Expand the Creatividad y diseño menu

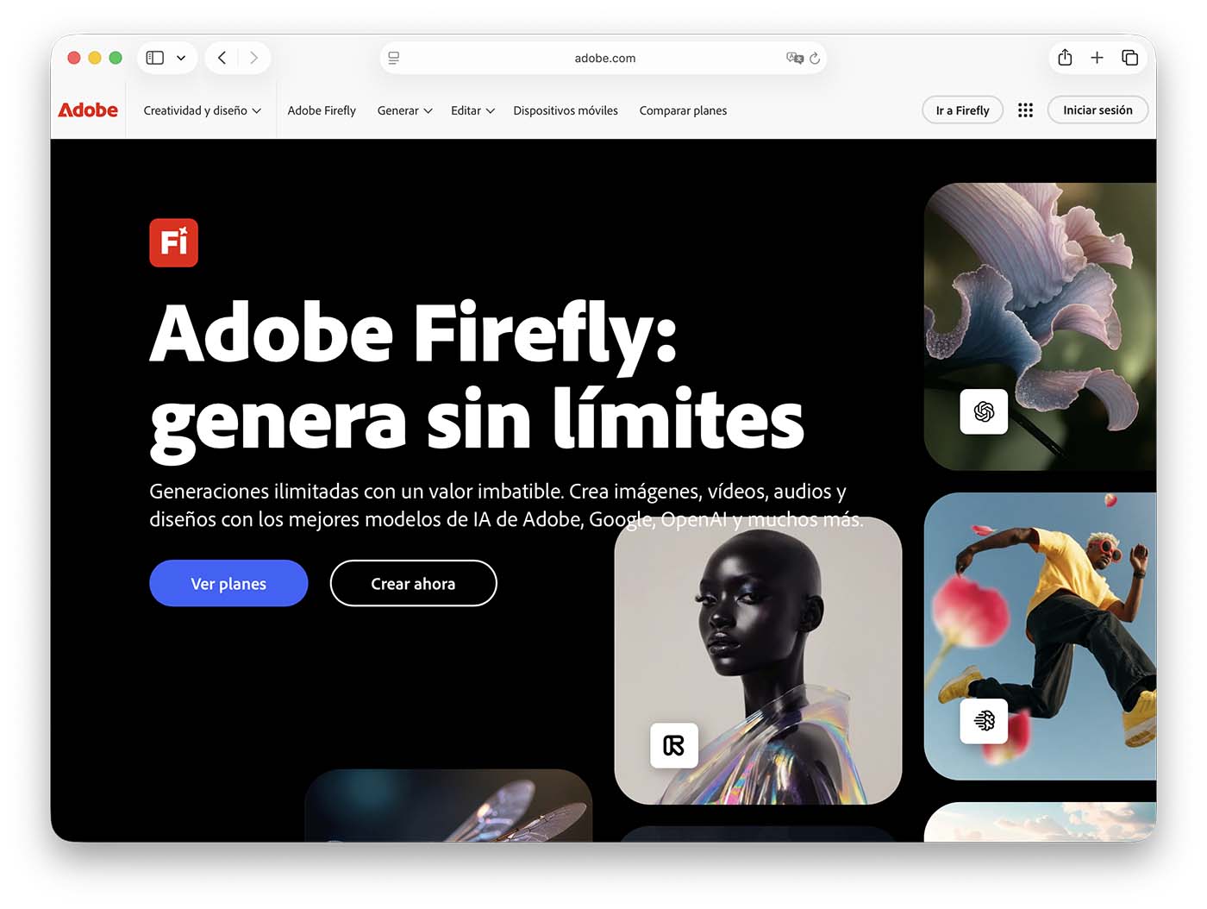click(201, 110)
